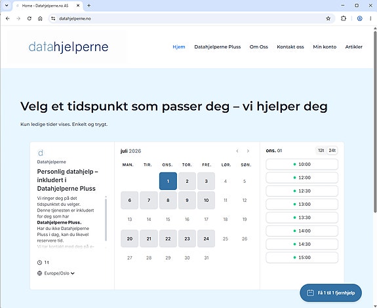Image resolution: width=377 pixels, height=308 pixels.
Task: Choose July 8 in the calendar
Action: (168, 200)
